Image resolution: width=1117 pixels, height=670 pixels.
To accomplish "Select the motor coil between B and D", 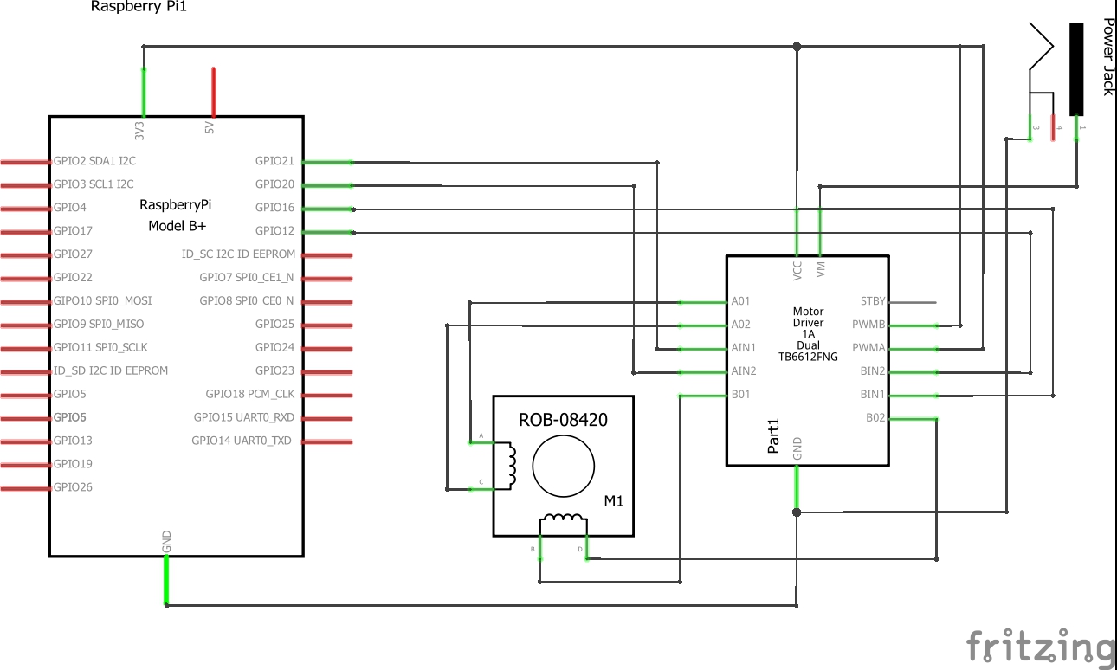I will pos(563,523).
